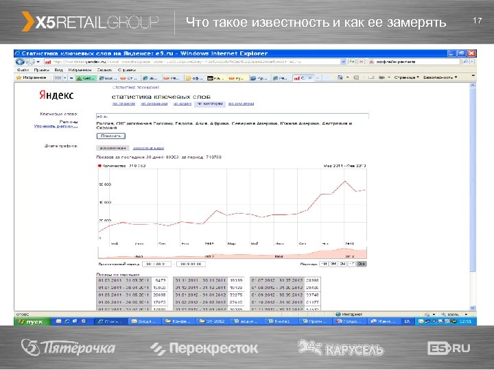The height and width of the screenshot is (370, 494).
Task: Click the period end date field
Action: 191,264
